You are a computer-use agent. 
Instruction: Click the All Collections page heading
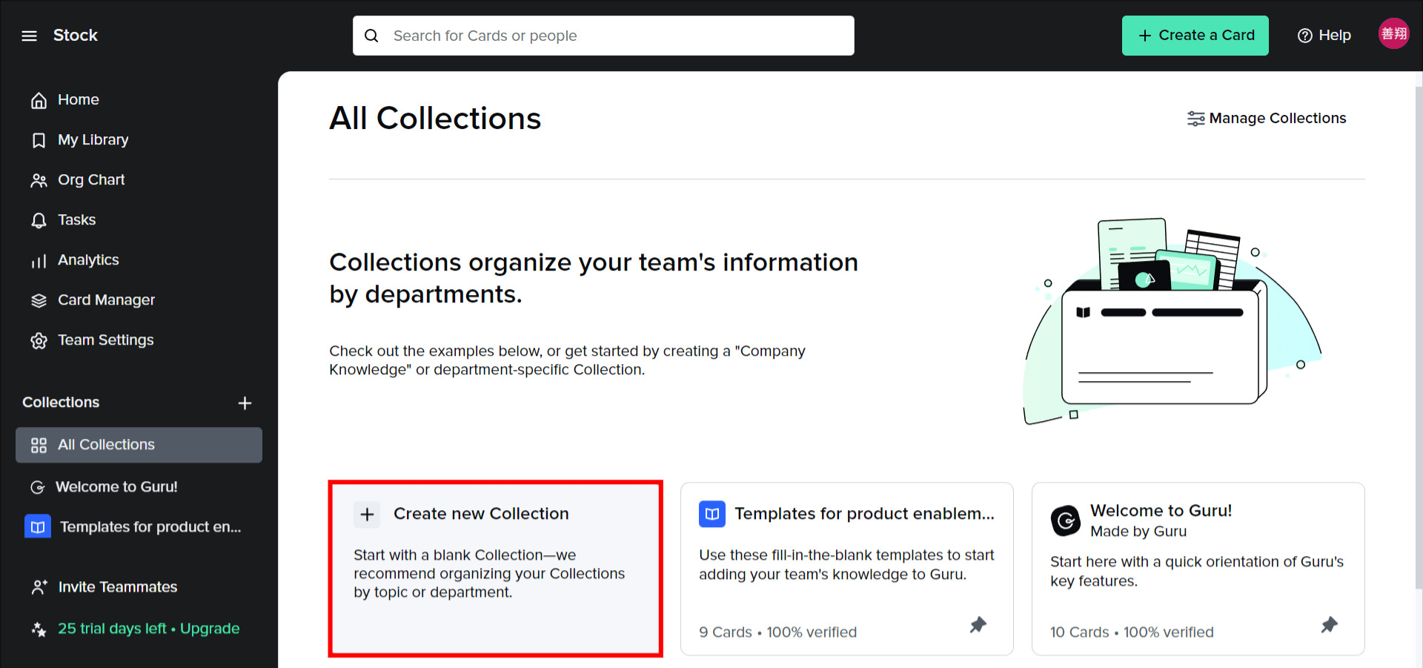coord(435,119)
